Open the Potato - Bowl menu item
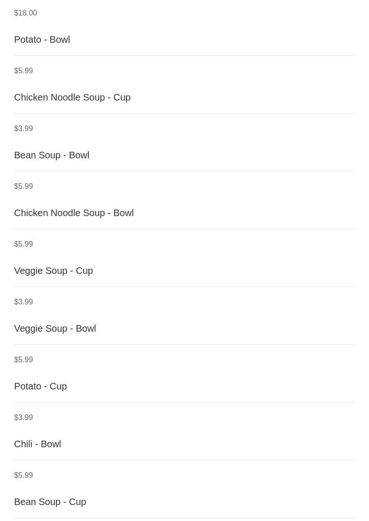The image size is (369, 521). click(x=42, y=39)
